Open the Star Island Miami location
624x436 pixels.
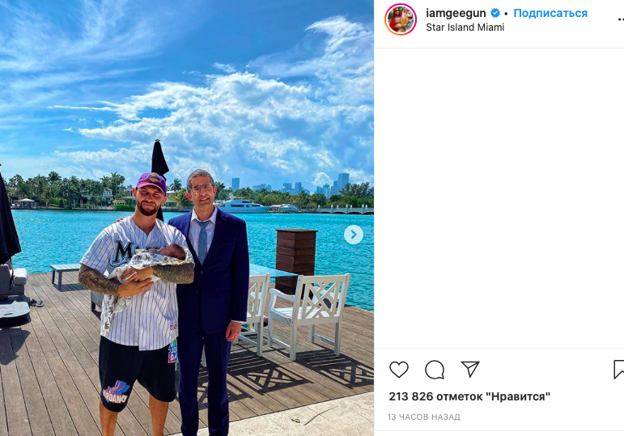(x=465, y=28)
